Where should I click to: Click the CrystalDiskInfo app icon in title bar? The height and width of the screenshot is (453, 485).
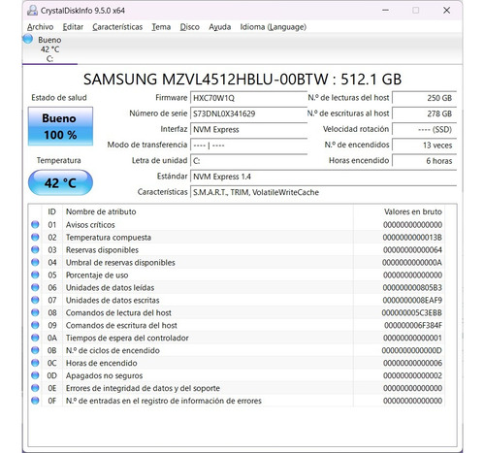click(32, 11)
